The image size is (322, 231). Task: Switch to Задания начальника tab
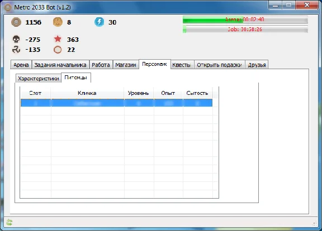[x=60, y=65]
